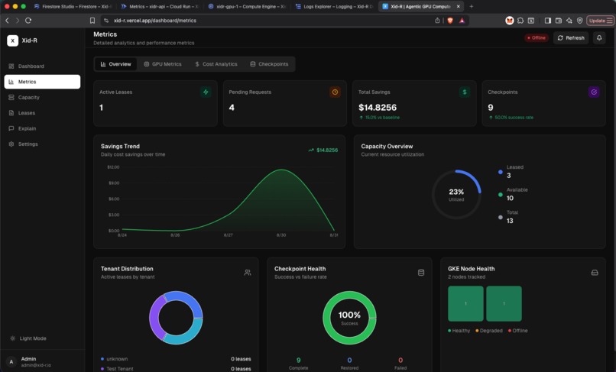Click the second green GKE node tile
616x372 pixels.
[x=504, y=304]
